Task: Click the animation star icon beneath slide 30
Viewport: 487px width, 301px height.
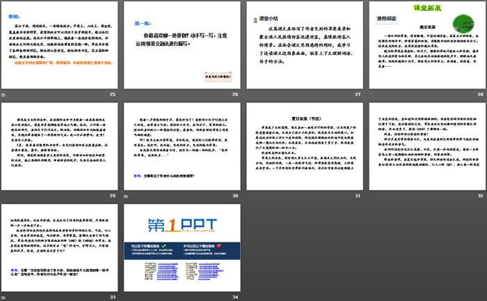Action: click(x=126, y=197)
